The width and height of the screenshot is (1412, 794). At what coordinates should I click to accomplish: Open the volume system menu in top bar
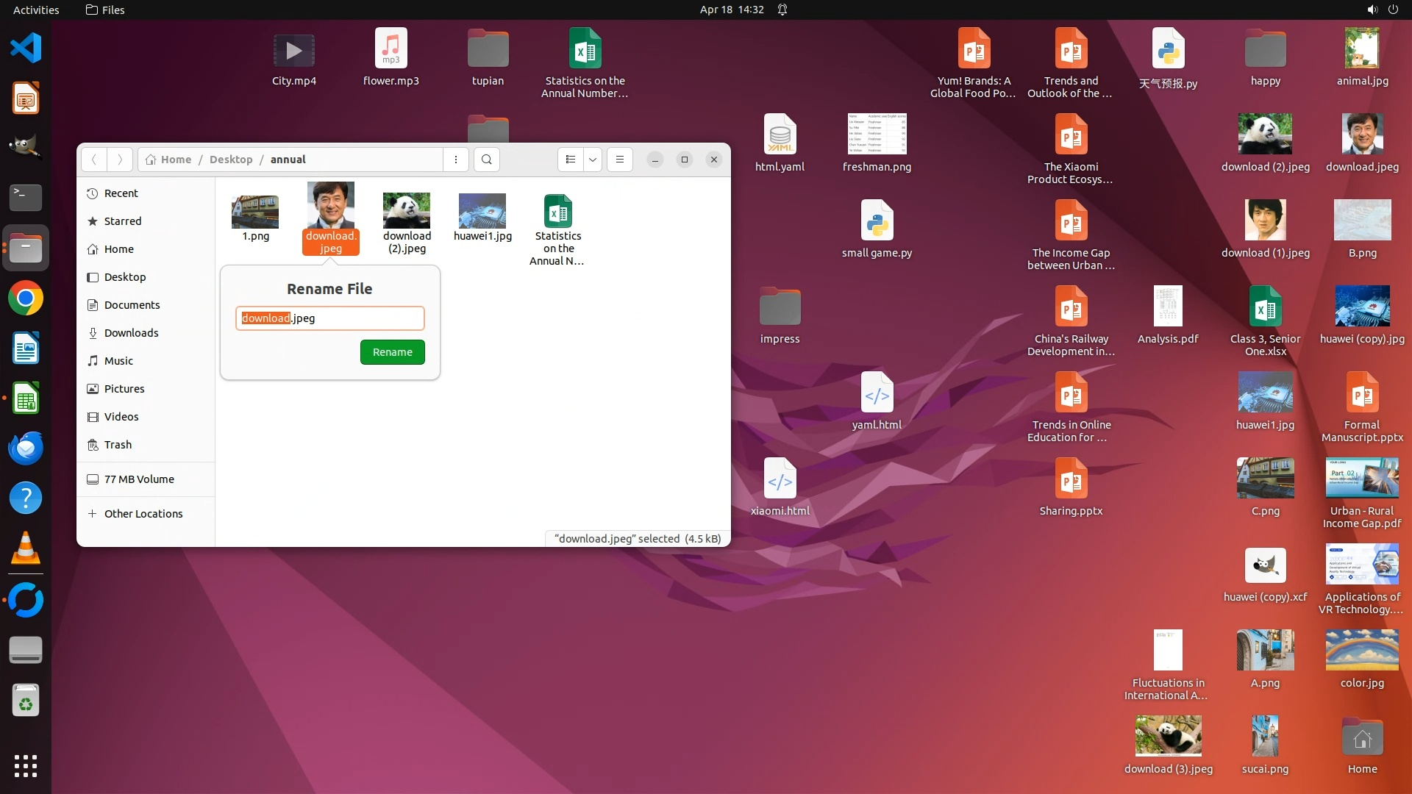[1372, 10]
